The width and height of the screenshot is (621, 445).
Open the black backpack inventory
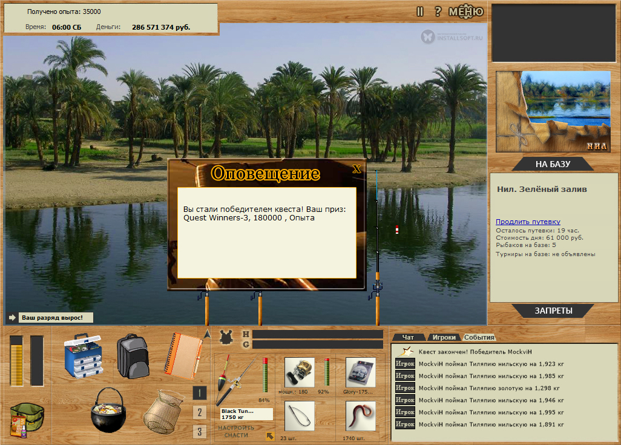[133, 356]
